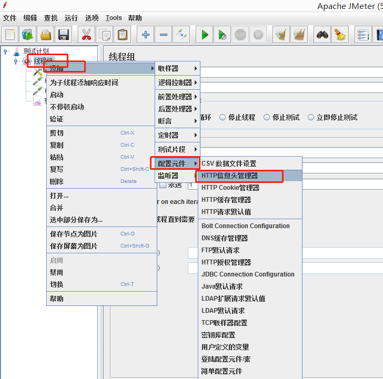Screen dimensions: 383x379
Task: Collapse the 线程组 tree node handle
Action: pos(16,62)
